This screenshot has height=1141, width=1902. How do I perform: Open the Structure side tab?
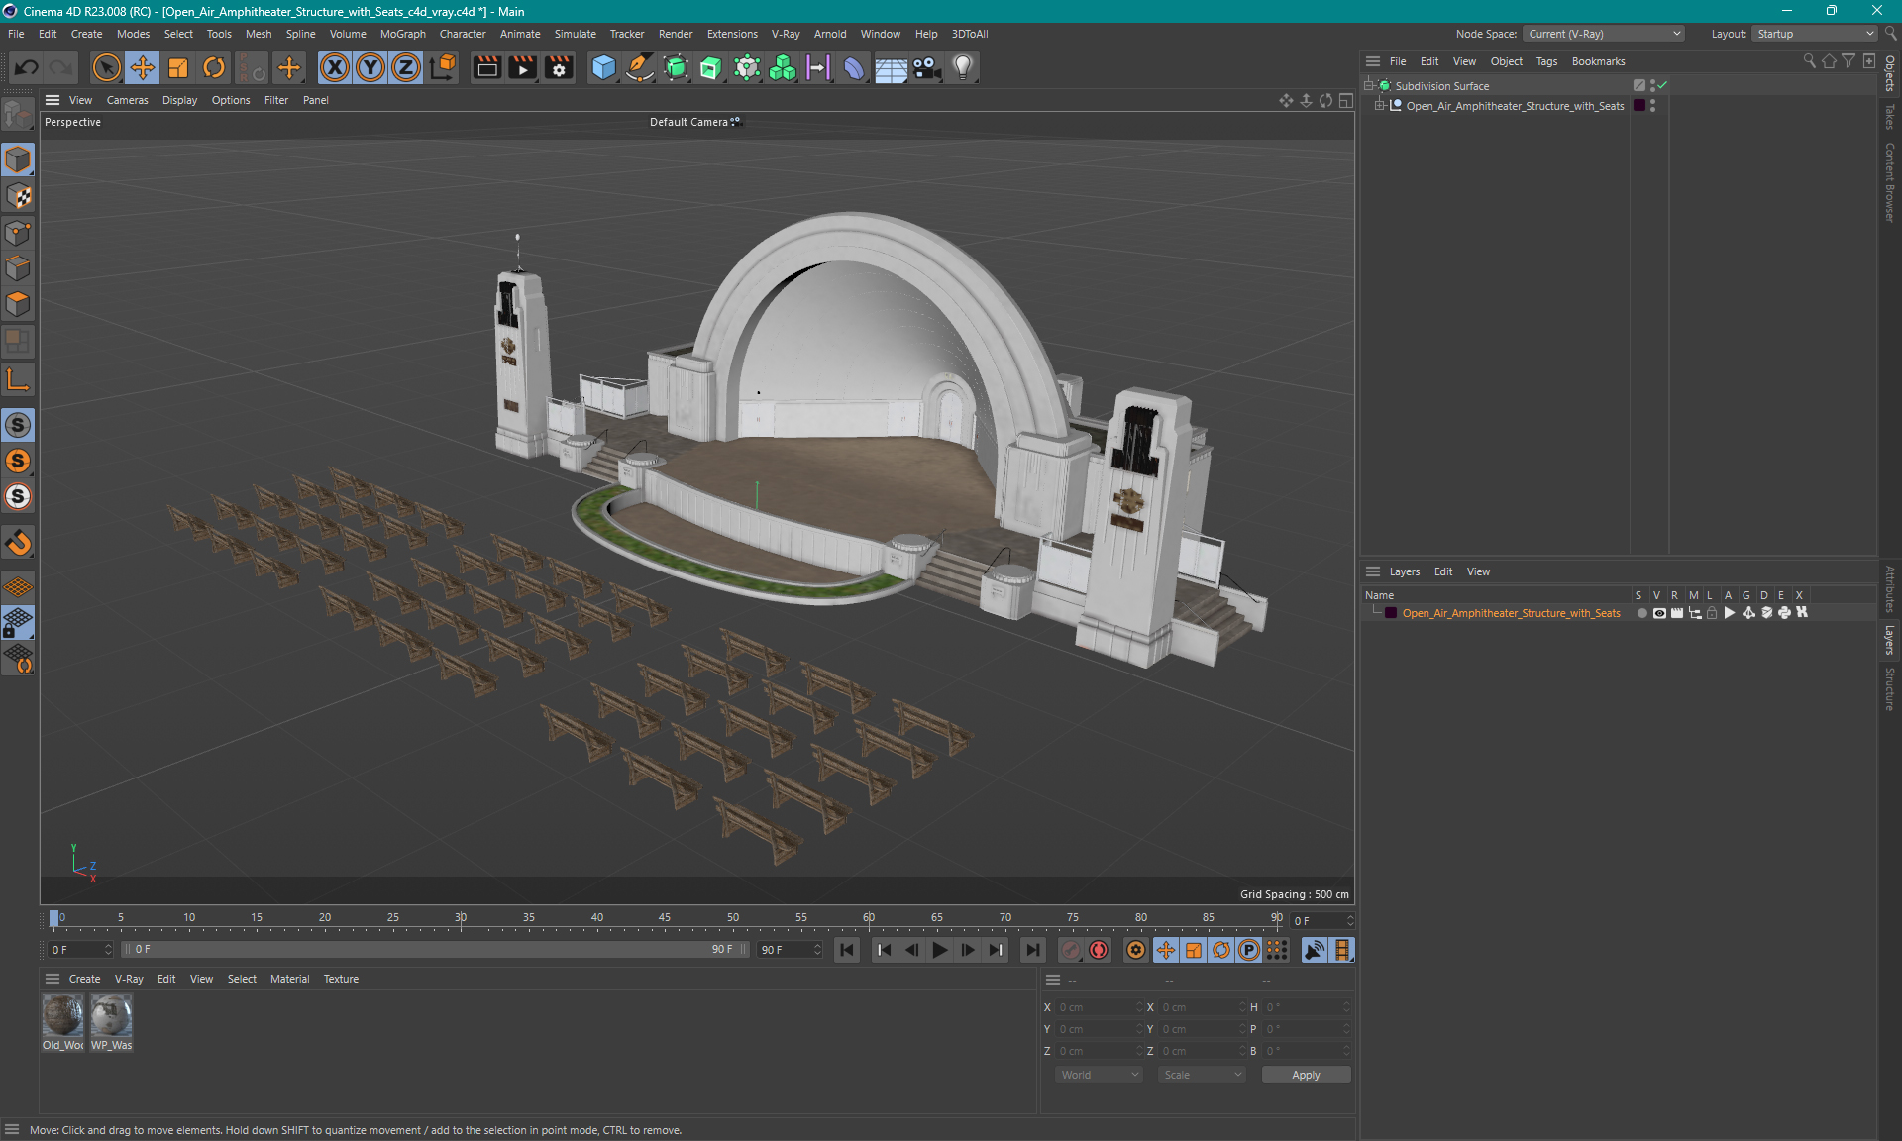click(x=1890, y=689)
